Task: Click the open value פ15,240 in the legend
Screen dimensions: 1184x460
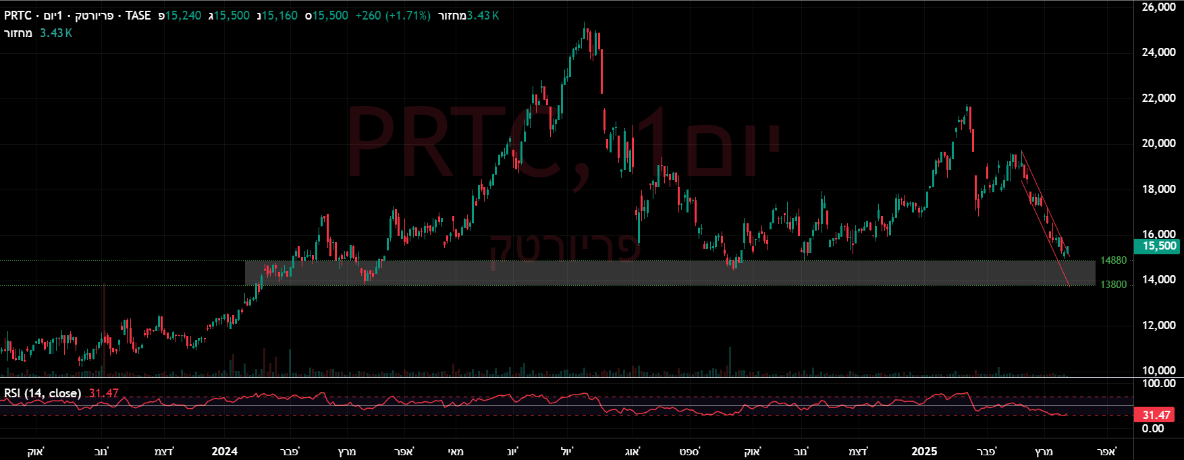Action: click(x=180, y=16)
